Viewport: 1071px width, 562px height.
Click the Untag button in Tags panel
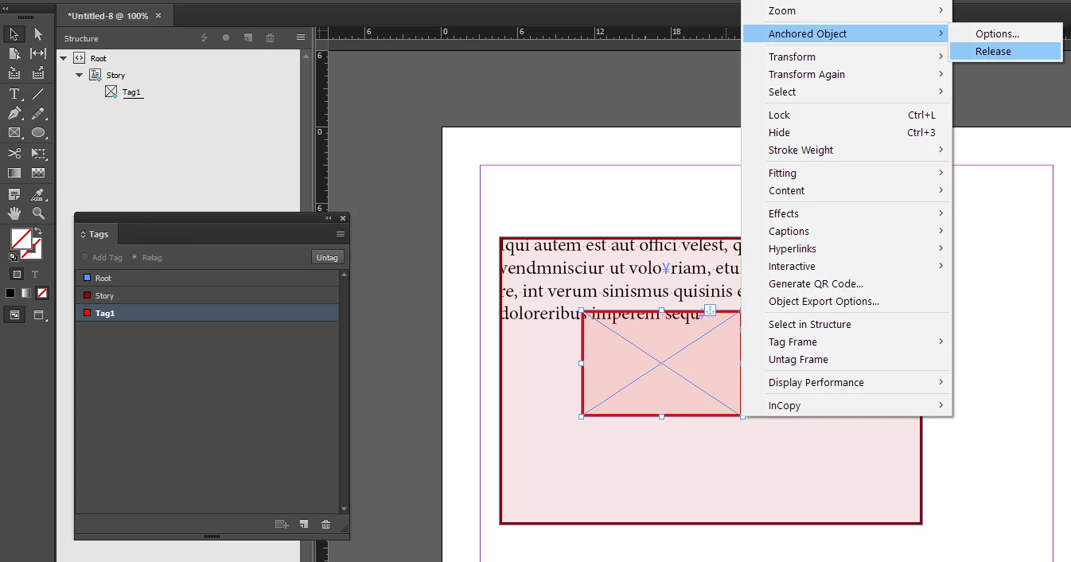[327, 257]
